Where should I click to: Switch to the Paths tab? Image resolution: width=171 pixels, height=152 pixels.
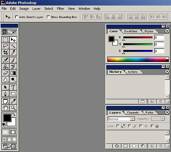coord(149,113)
